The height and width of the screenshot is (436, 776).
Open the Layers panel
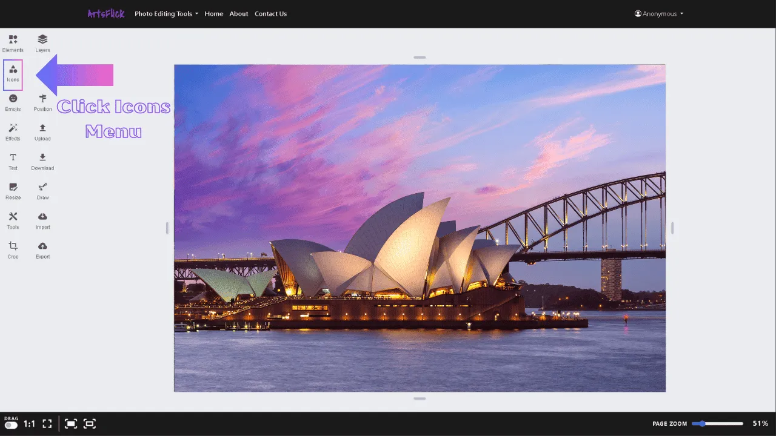42,43
